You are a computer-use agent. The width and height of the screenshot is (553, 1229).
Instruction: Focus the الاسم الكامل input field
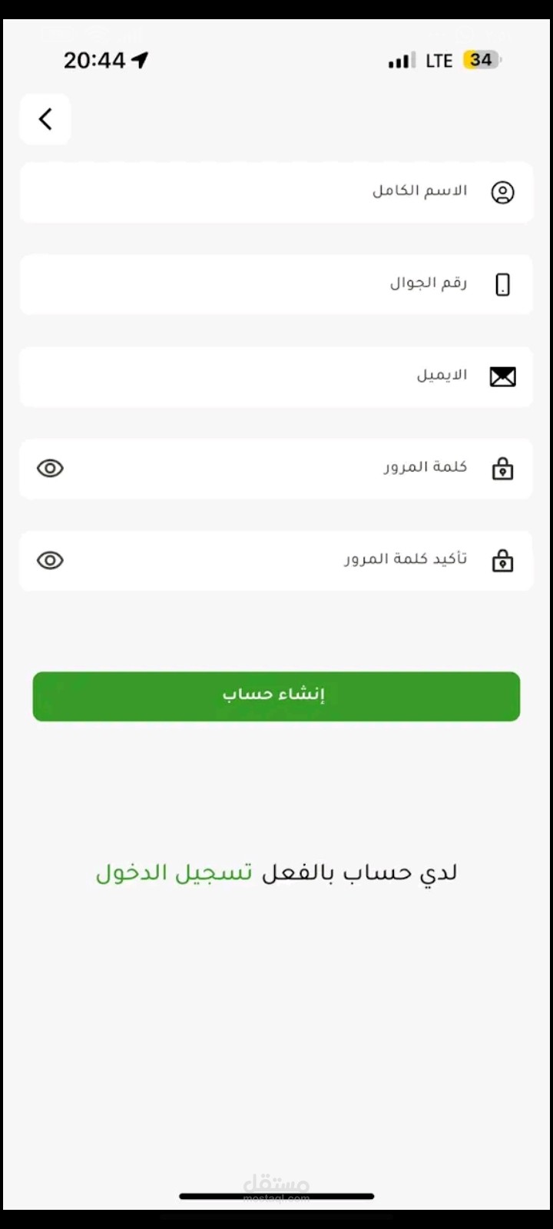click(253, 192)
